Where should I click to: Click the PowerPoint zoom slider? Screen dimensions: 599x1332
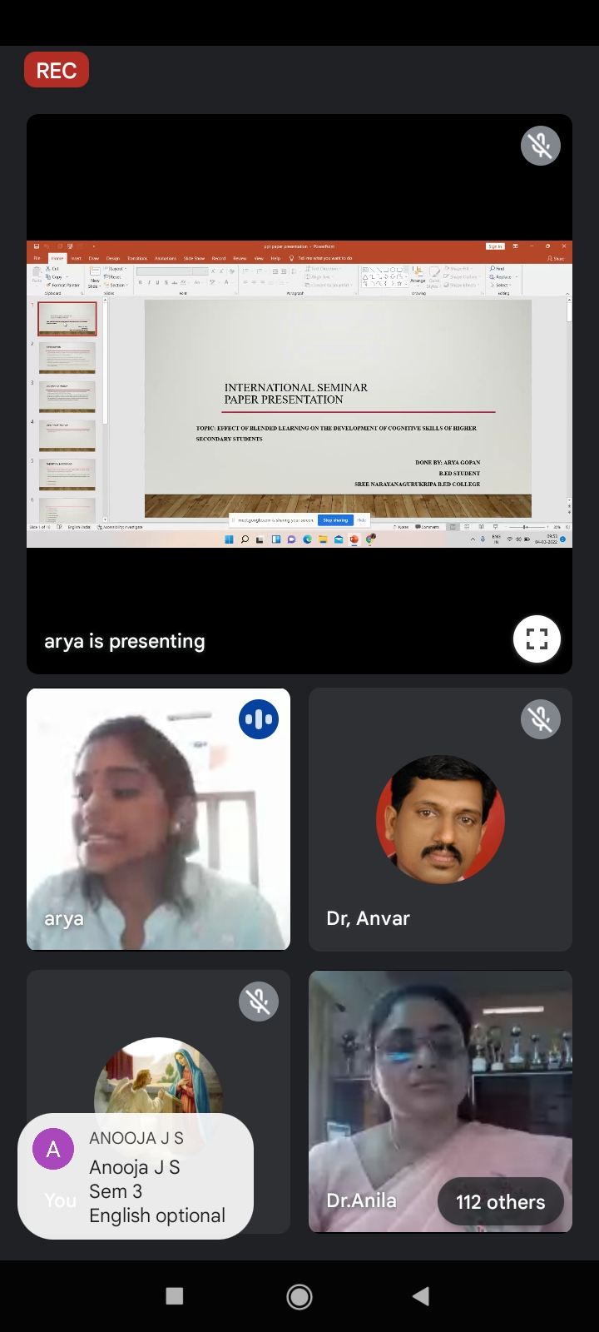pyautogui.click(x=527, y=527)
